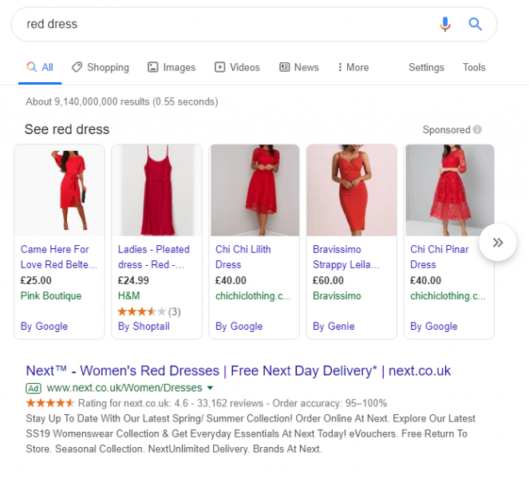Click £40.00 price under Chi Chi Lilith

231,280
